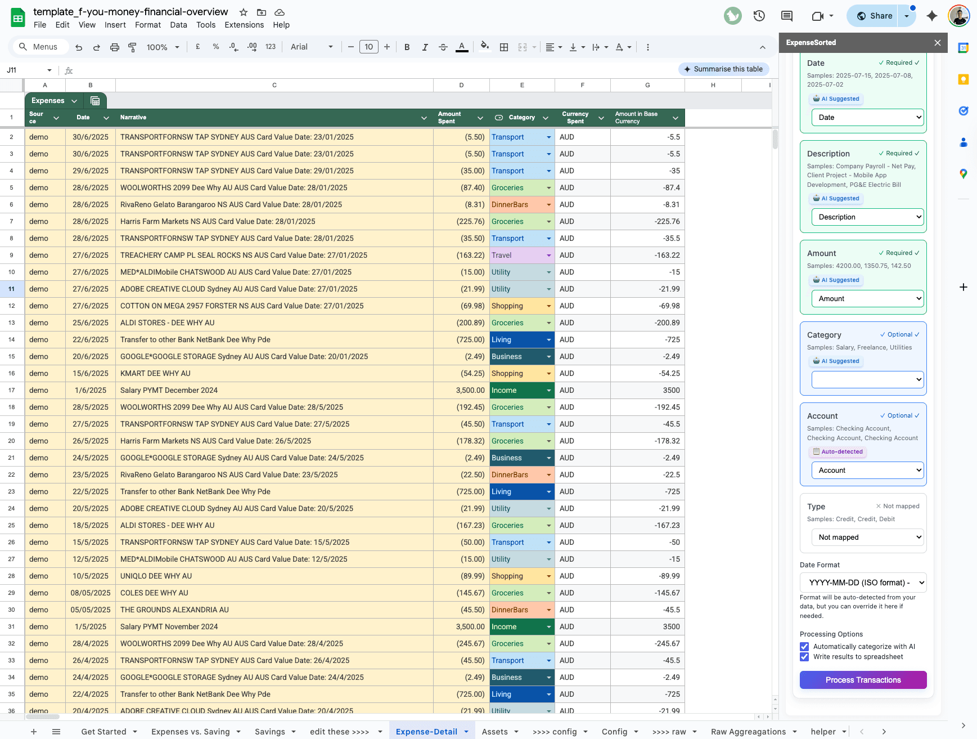Click the redo arrow icon

pyautogui.click(x=97, y=47)
